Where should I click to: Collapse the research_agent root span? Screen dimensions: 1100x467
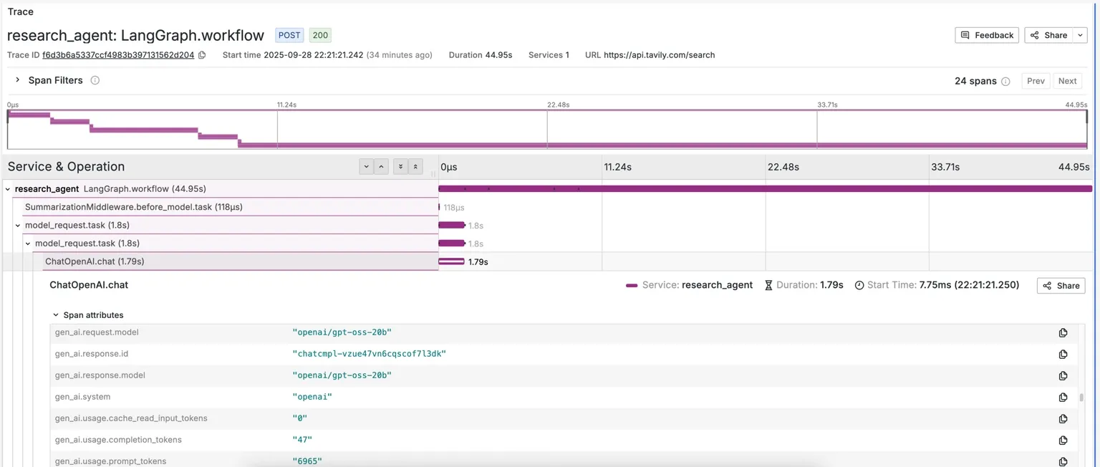pyautogui.click(x=8, y=189)
